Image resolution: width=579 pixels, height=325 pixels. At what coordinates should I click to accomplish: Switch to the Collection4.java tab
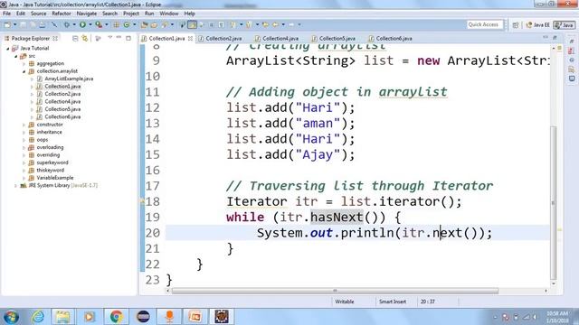coord(280,38)
